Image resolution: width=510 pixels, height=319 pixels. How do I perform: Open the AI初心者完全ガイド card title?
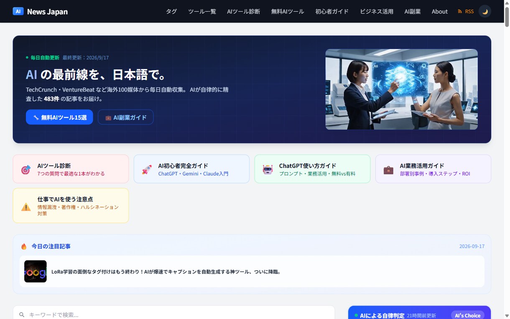pyautogui.click(x=183, y=166)
